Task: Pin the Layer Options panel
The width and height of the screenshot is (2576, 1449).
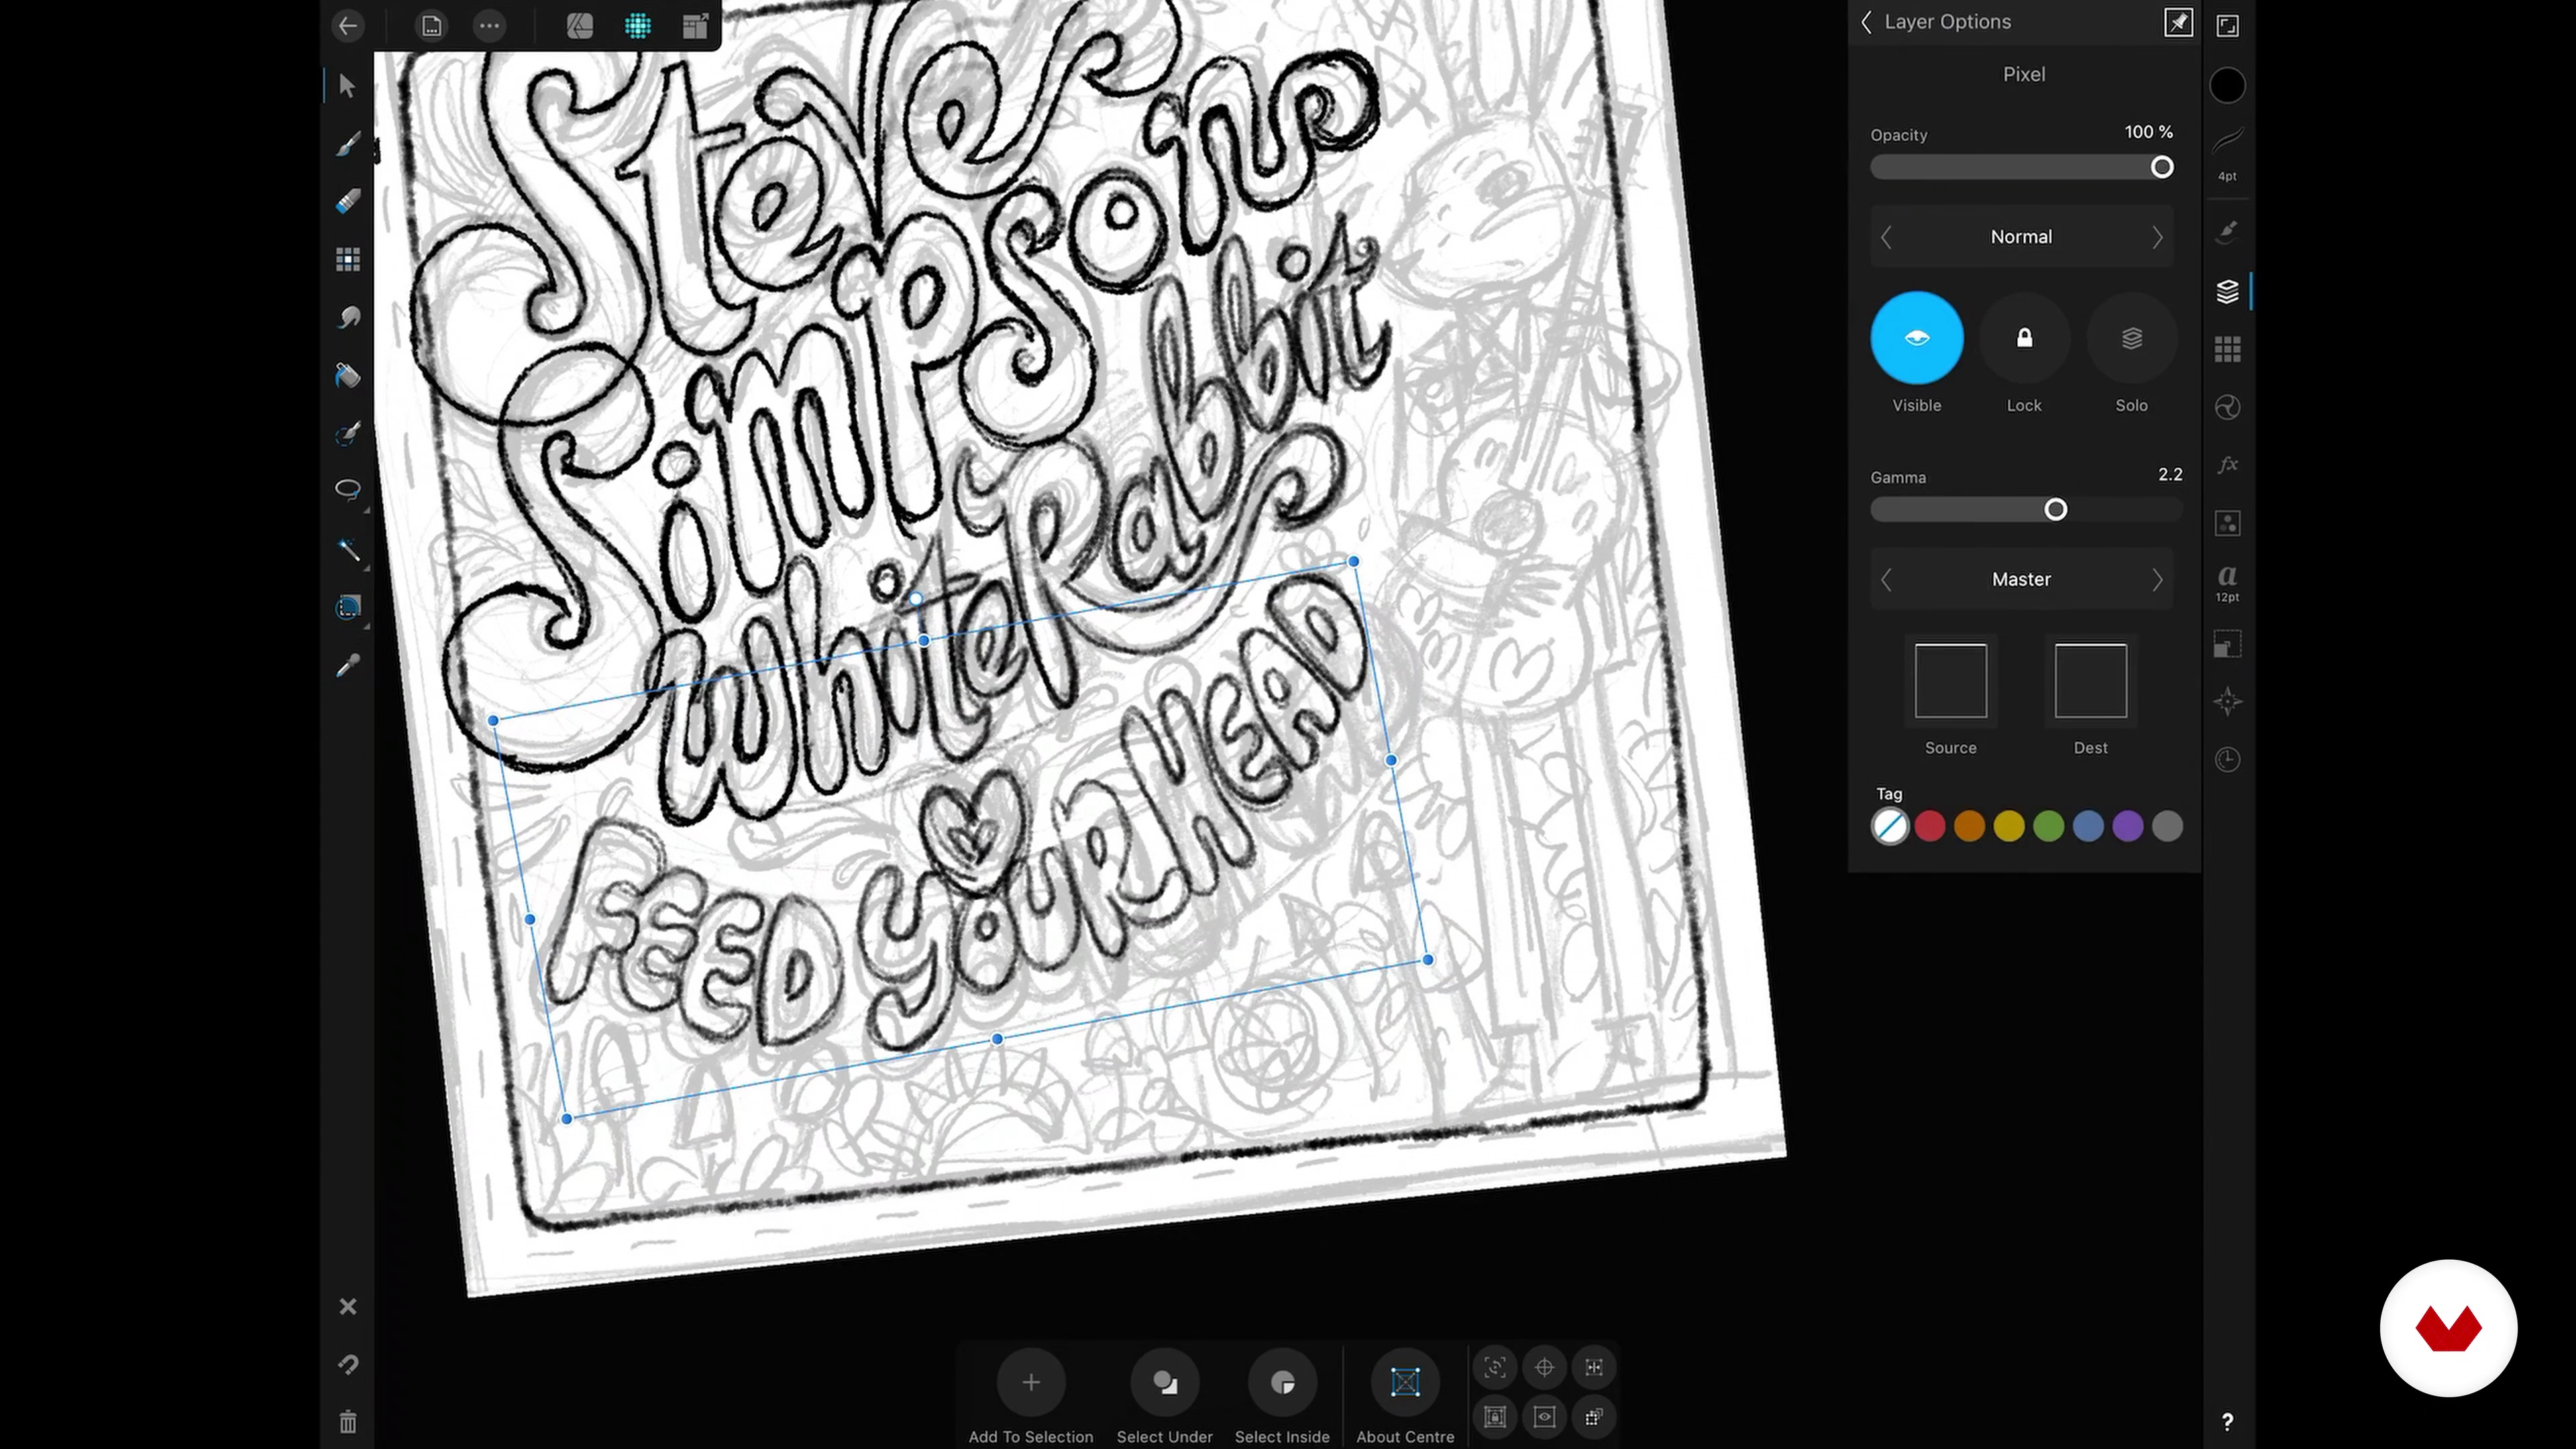Action: (x=2178, y=22)
